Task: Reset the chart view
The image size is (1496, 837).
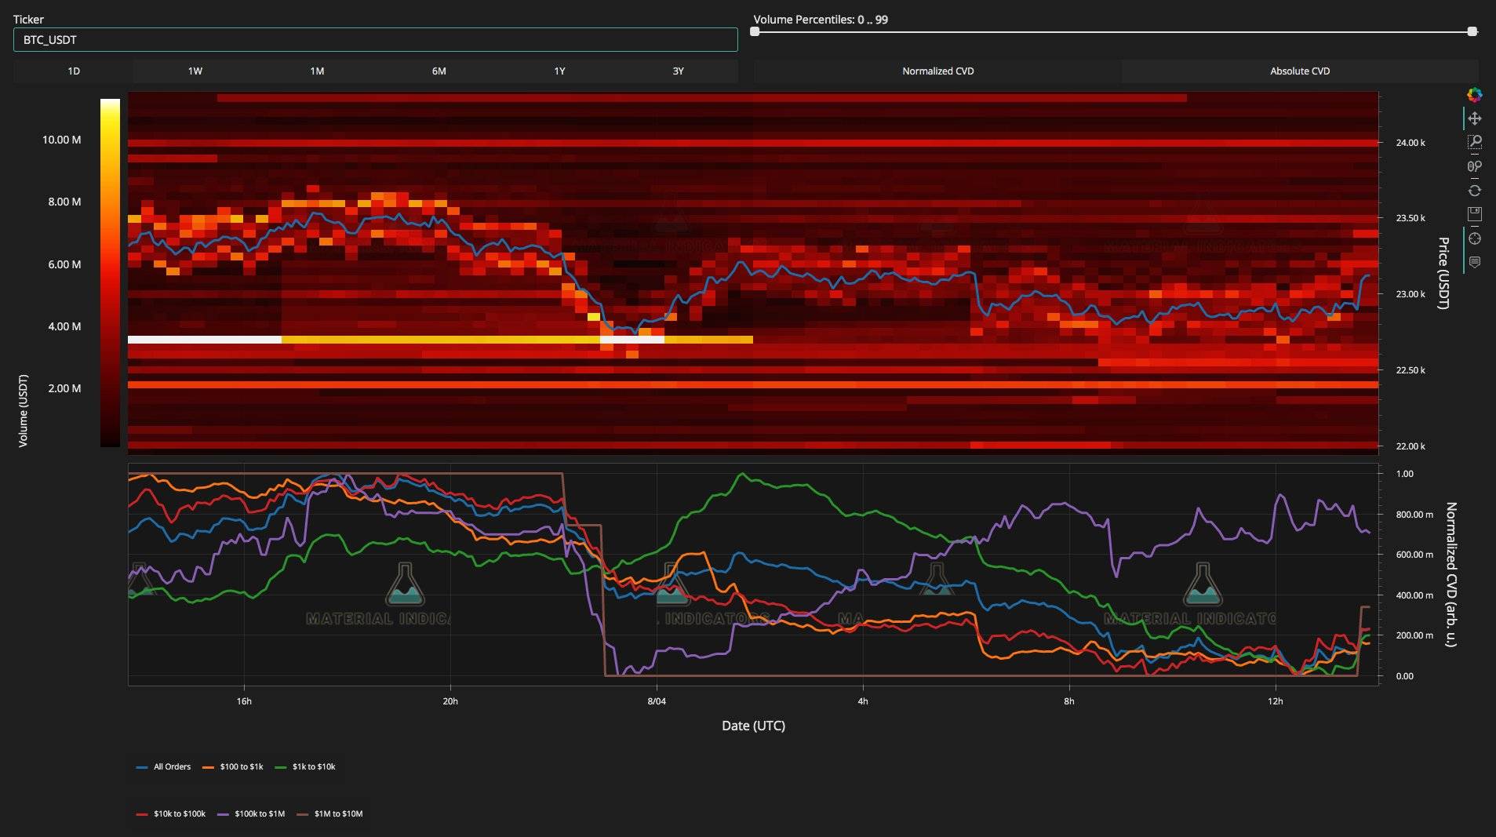Action: click(1476, 190)
